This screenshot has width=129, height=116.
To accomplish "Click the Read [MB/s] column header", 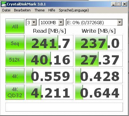I will coord(50,31).
